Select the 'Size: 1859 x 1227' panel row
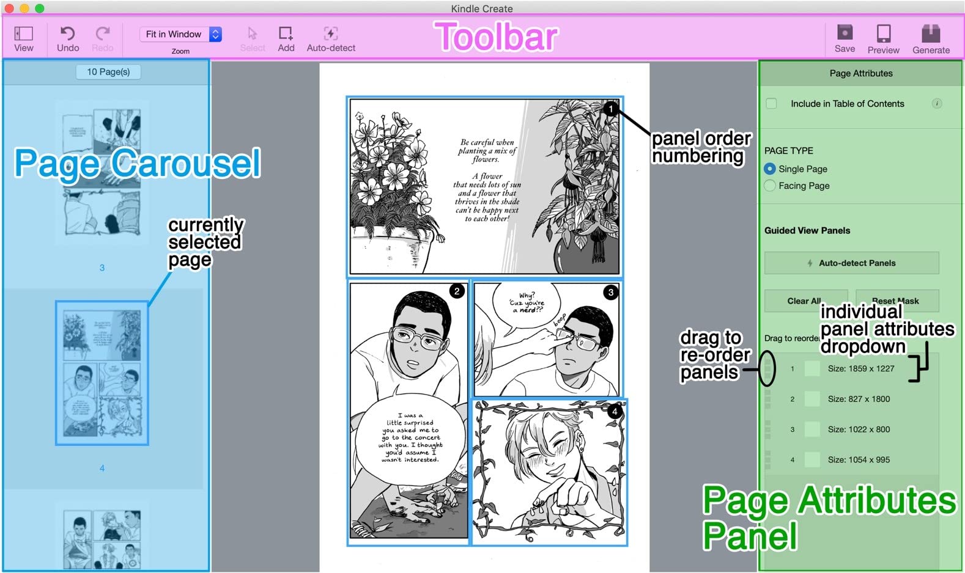The image size is (965, 573). (x=851, y=368)
